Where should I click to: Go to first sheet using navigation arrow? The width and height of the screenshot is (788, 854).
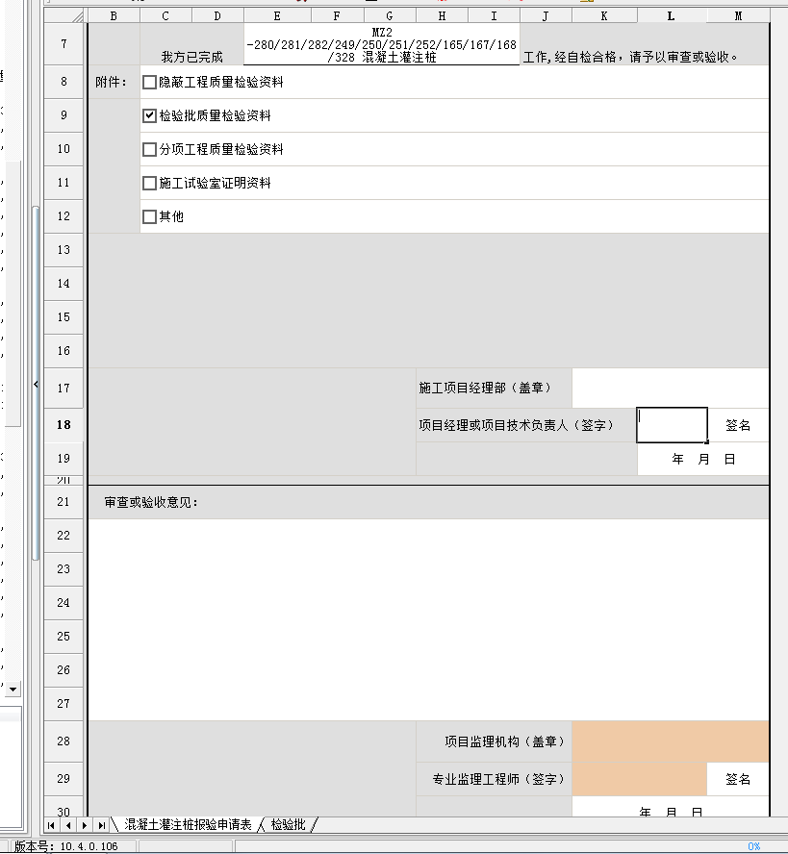(x=51, y=825)
